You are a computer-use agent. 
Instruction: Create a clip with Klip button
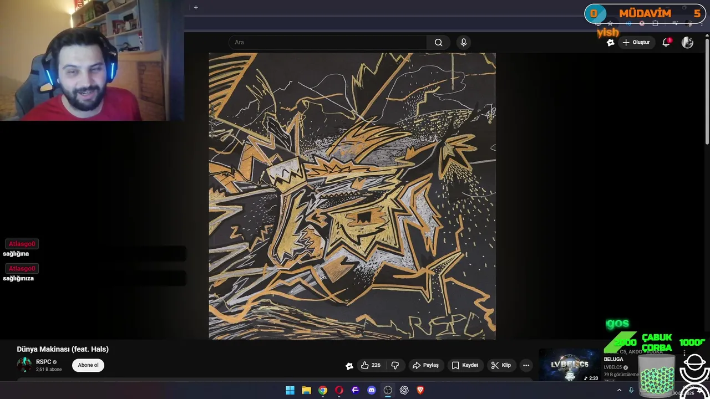coord(500,365)
